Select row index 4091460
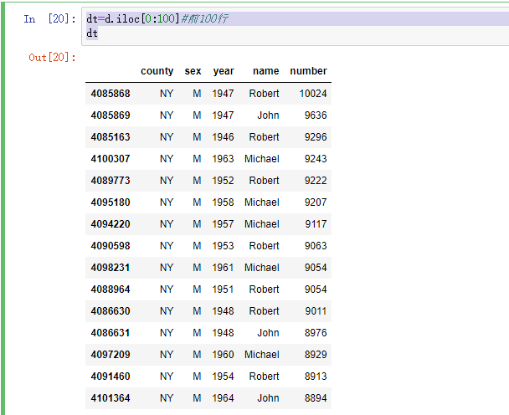Screen dimensions: 509x415 111,376
